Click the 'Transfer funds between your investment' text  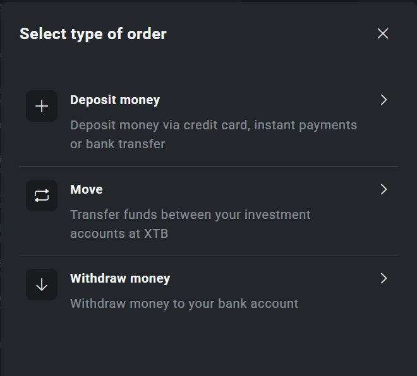[x=190, y=214]
